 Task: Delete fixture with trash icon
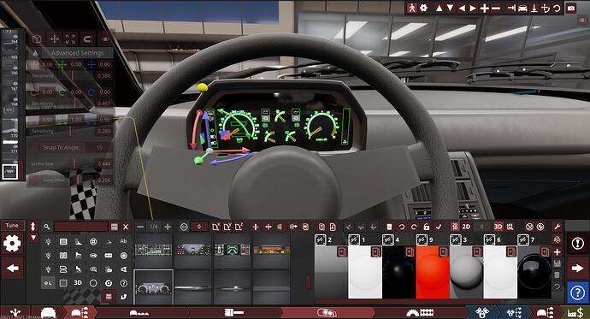389,227
